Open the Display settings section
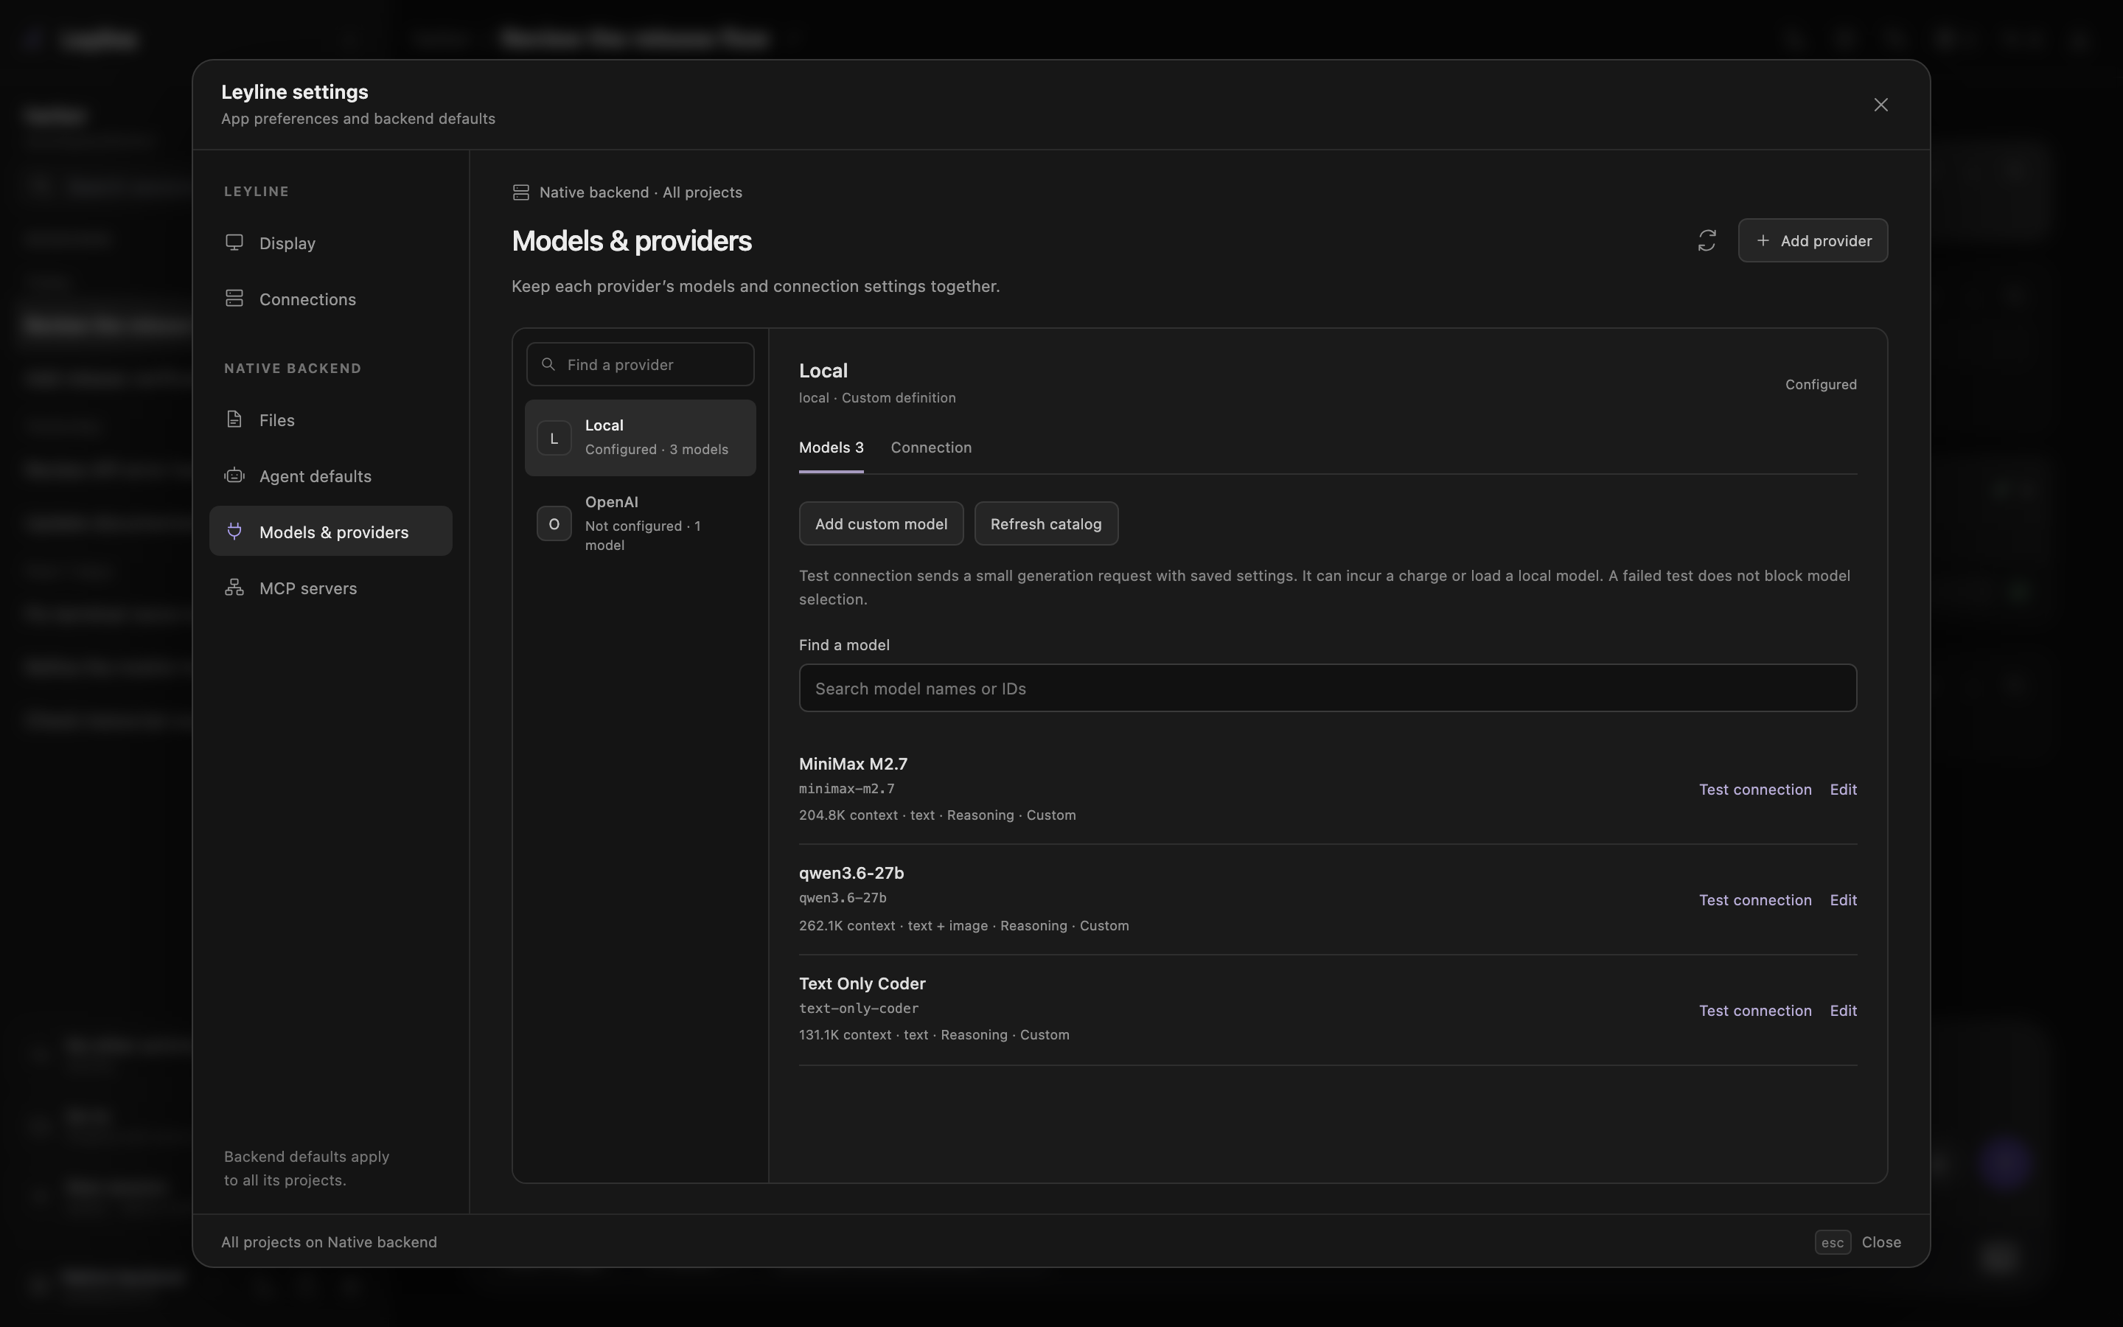Viewport: 2123px width, 1327px height. (331, 243)
